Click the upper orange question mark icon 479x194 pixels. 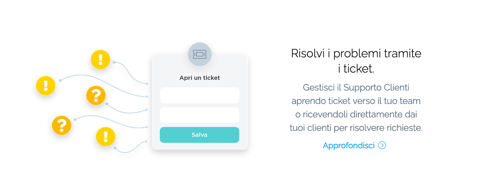96,95
